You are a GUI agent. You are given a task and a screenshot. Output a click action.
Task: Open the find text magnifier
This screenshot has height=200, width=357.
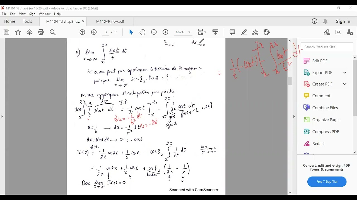52,32
